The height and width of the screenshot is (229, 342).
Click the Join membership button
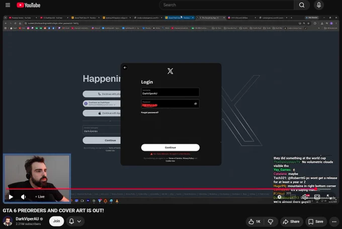(56, 221)
